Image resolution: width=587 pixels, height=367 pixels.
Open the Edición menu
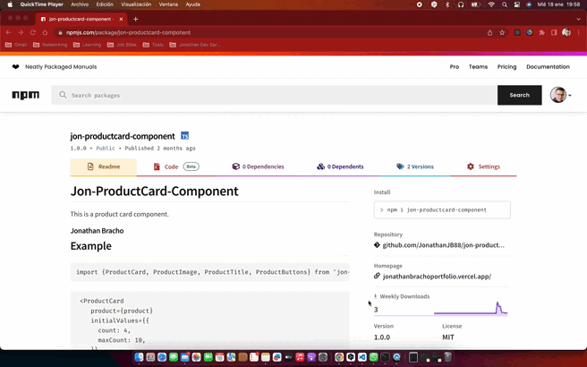[x=105, y=4]
